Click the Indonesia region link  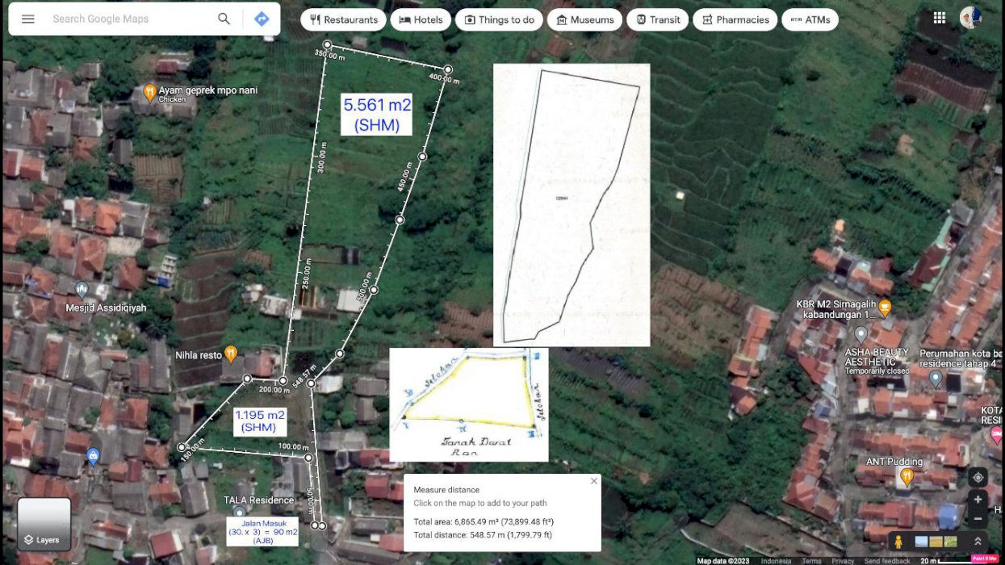[776, 561]
